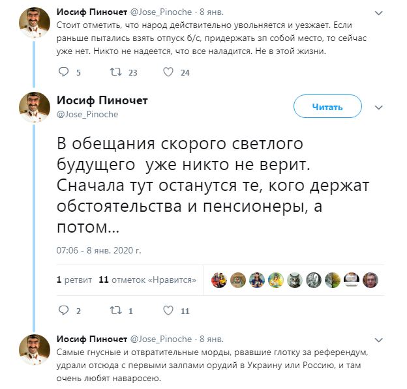The image size is (407, 389).
Task: Like the first tweet with 24 likes
Action: (168, 72)
